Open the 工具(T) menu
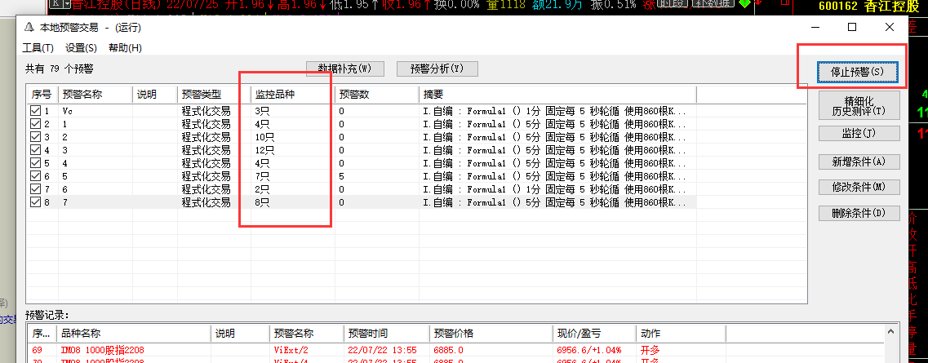The height and width of the screenshot is (363, 928). coord(38,48)
